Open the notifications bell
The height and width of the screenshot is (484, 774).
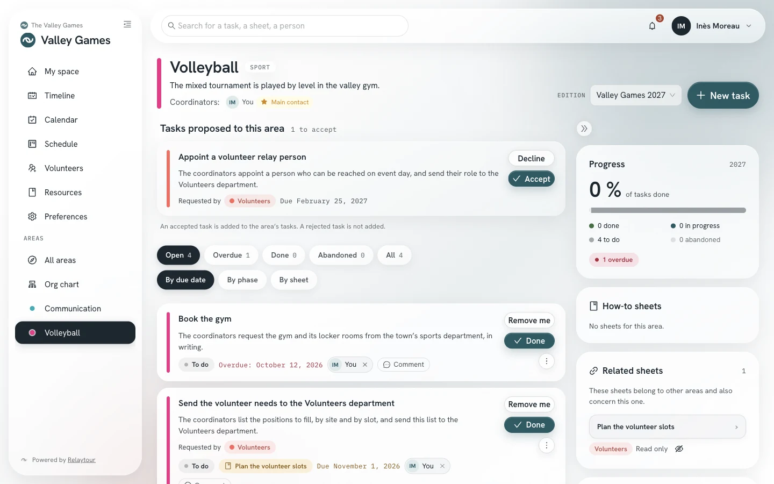click(652, 26)
